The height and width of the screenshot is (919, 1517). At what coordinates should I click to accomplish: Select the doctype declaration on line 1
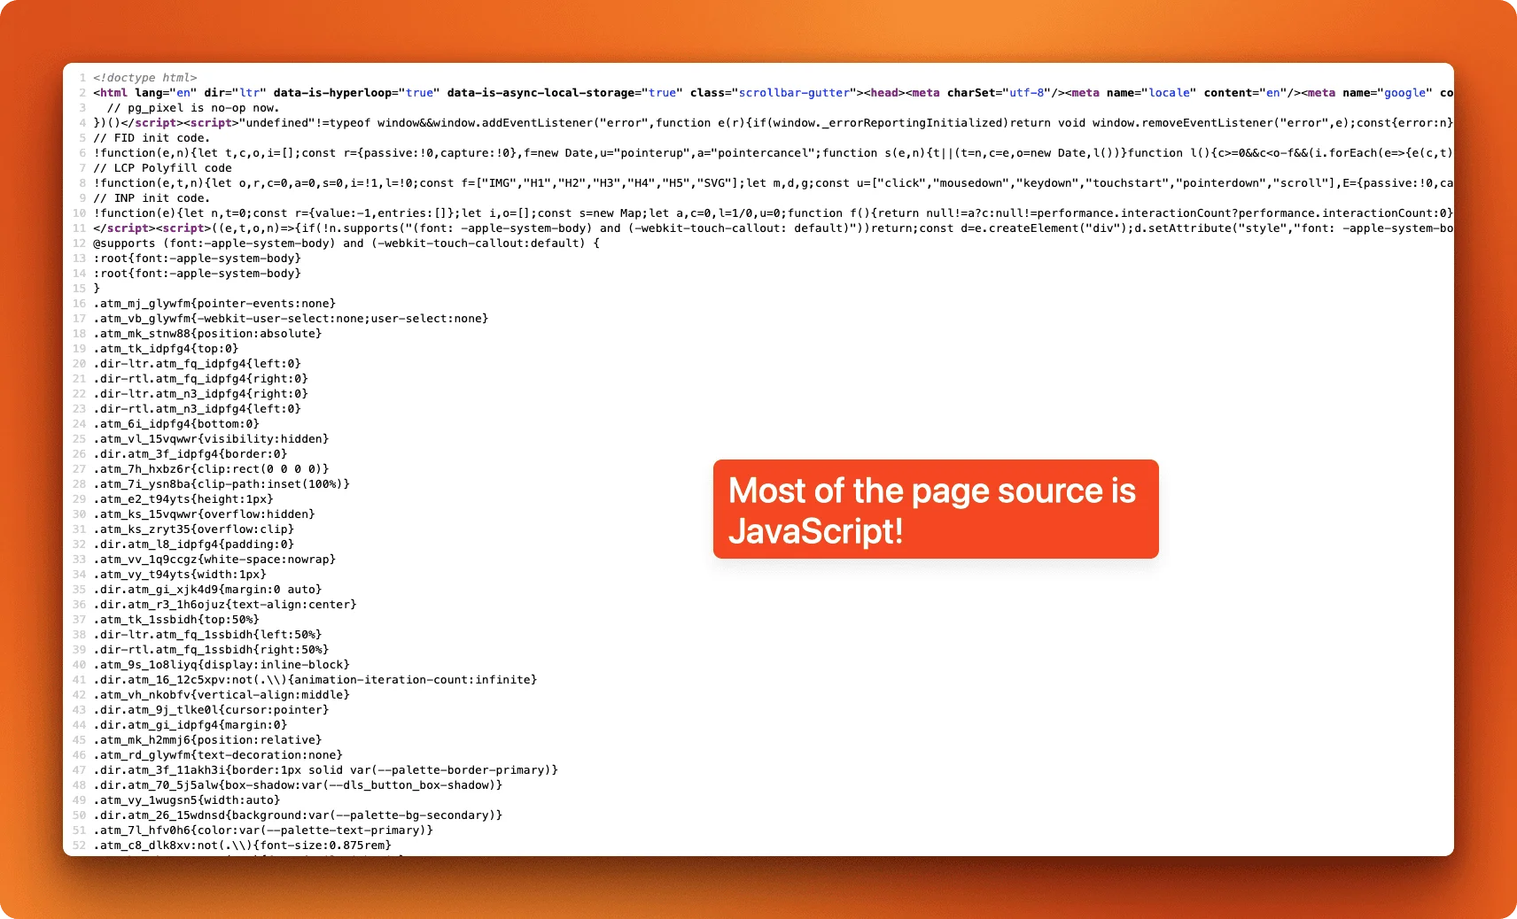pyautogui.click(x=146, y=78)
